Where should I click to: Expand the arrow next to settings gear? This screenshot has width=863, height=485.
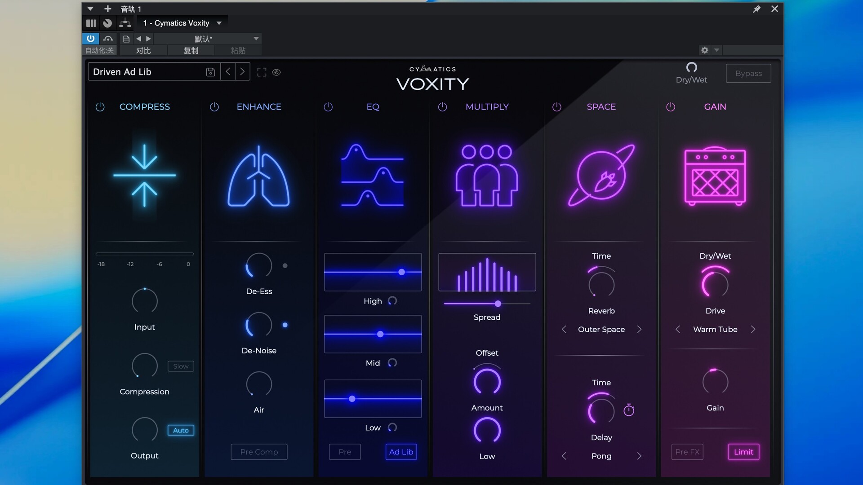[717, 50]
